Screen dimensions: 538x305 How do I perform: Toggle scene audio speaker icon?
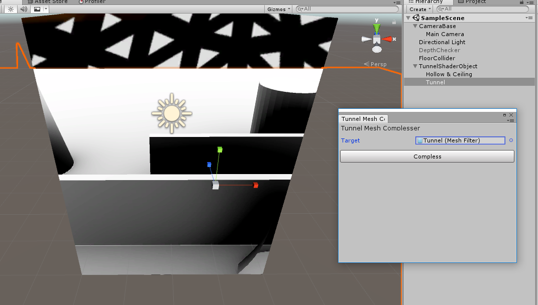24,9
